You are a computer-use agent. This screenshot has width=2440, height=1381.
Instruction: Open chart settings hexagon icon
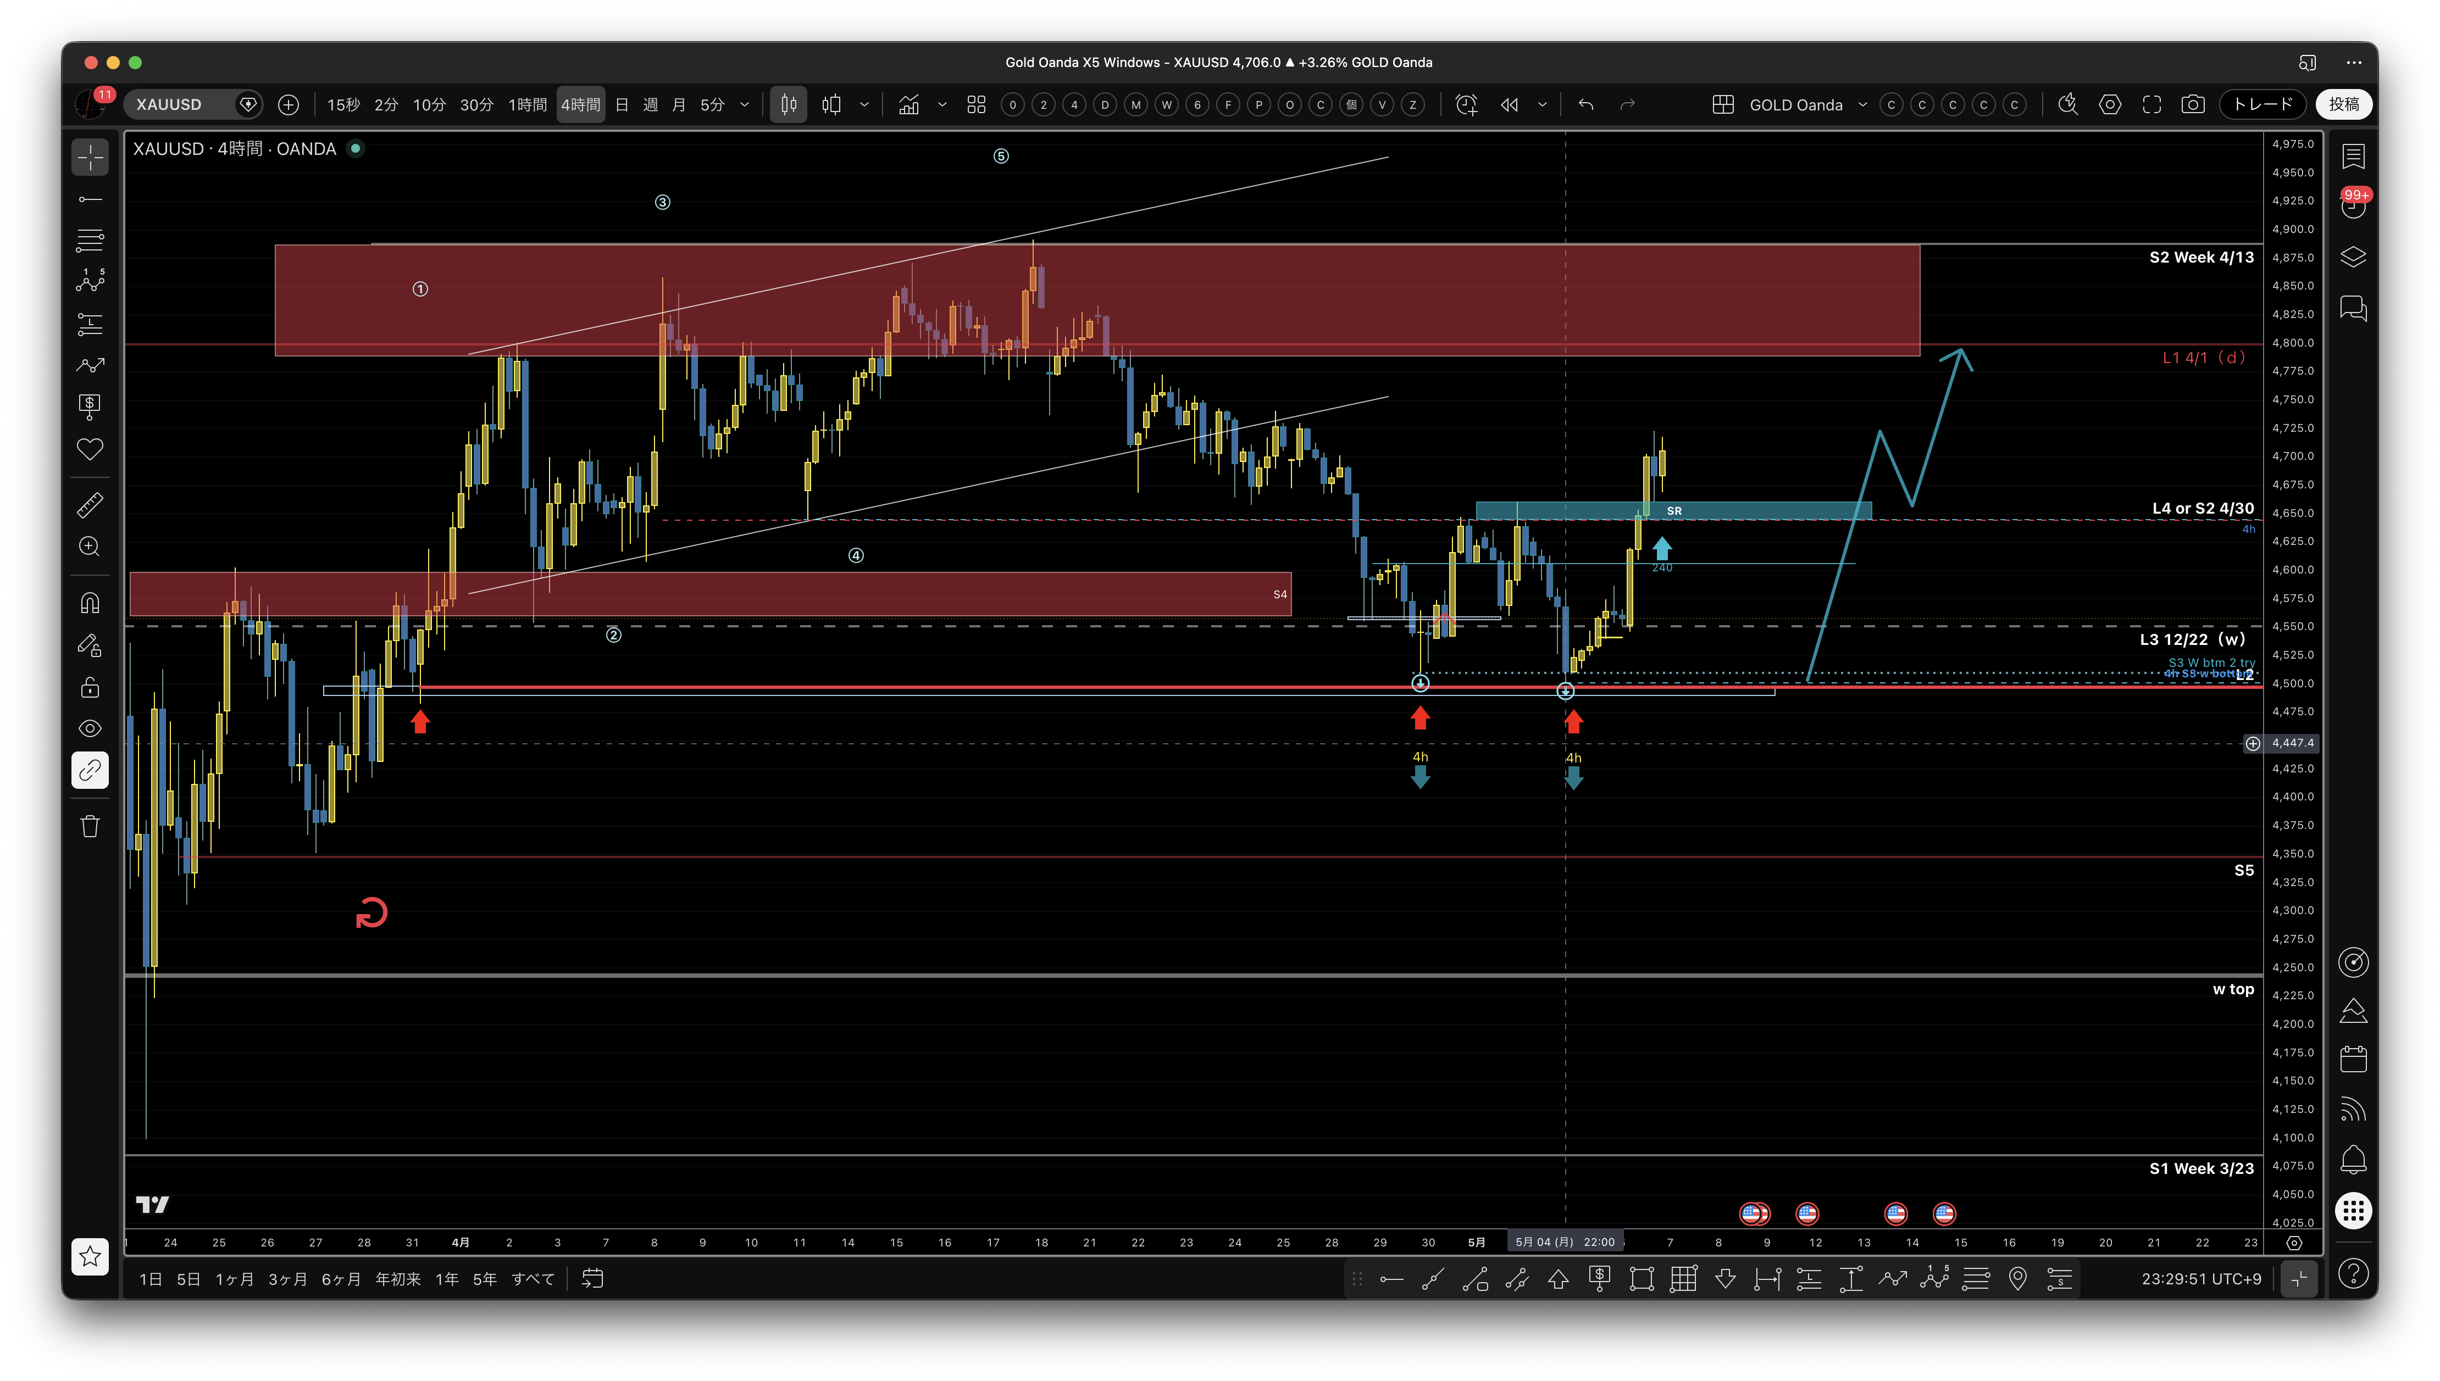pos(2110,104)
